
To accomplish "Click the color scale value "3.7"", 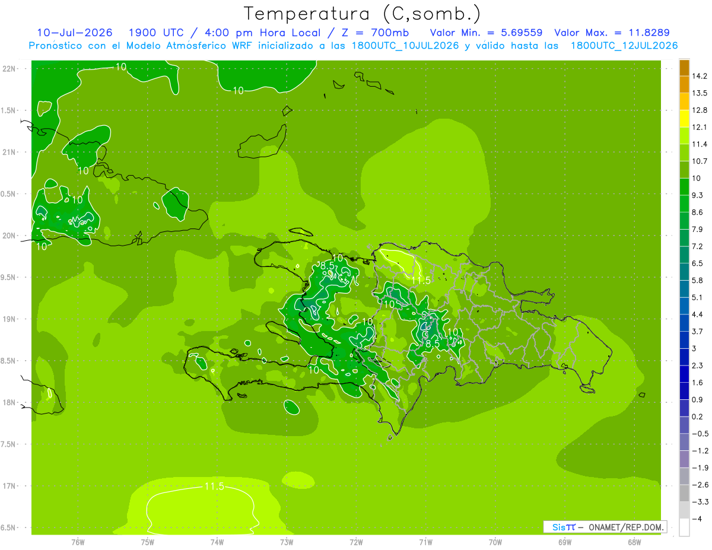I will pyautogui.click(x=698, y=331).
